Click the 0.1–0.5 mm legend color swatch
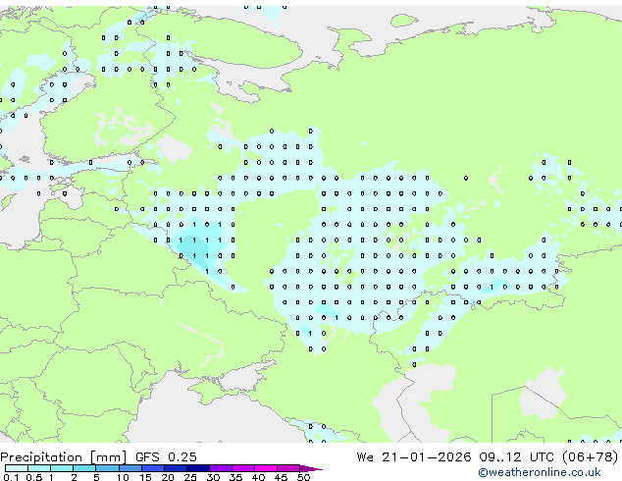The height and width of the screenshot is (481, 622). tap(17, 468)
